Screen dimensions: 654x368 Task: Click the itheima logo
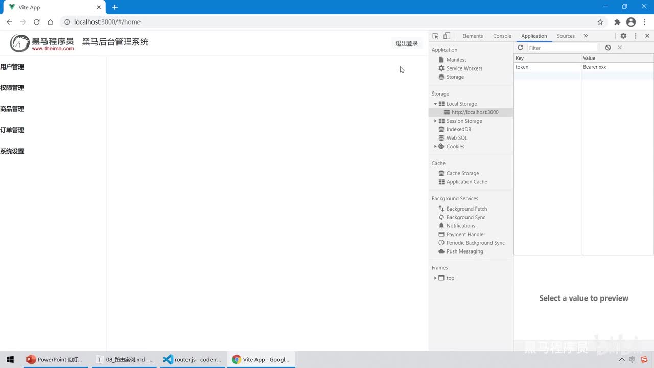(42, 43)
